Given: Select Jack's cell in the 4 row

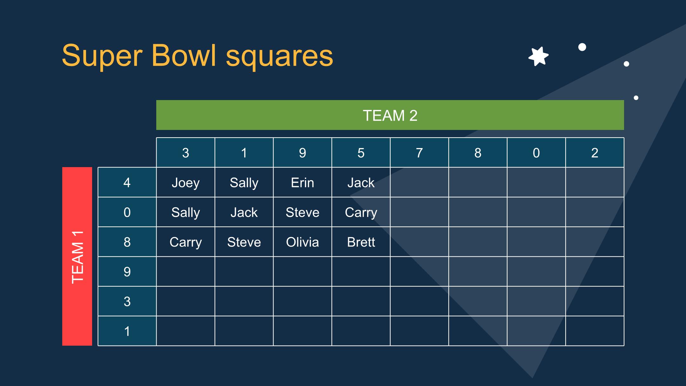Looking at the screenshot, I should 361,182.
